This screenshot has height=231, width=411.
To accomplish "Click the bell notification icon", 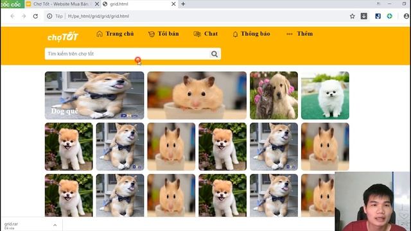I will [235, 34].
